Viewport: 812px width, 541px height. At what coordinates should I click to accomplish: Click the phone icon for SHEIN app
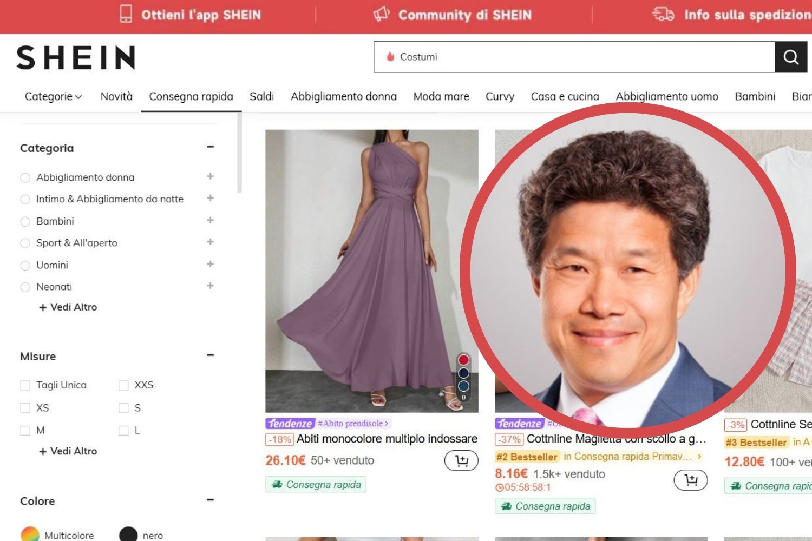pyautogui.click(x=126, y=14)
